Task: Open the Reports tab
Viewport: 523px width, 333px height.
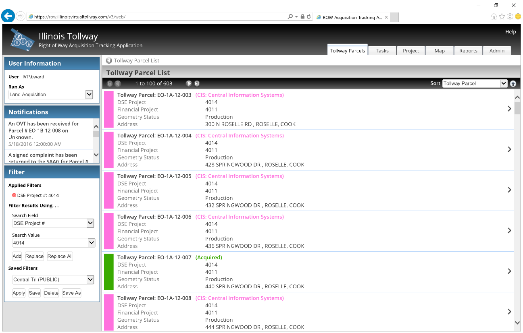Action: [468, 51]
